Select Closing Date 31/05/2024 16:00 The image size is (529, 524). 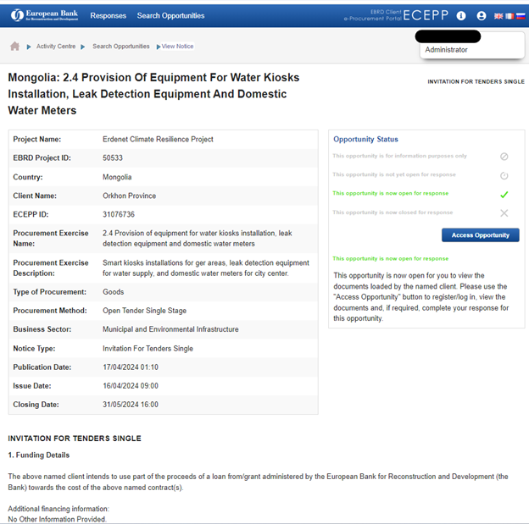[x=131, y=405]
